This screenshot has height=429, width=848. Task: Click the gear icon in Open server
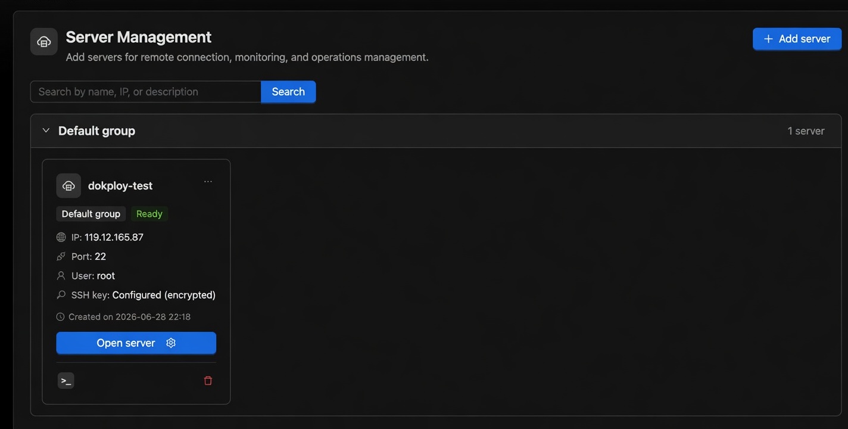(171, 343)
